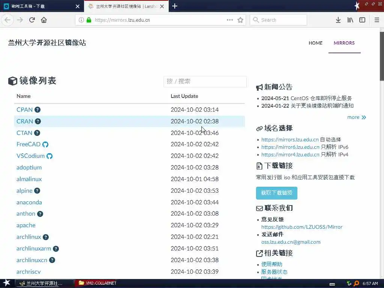This screenshot has width=384, height=288.
Task: Click the help icon next to CTAN
Action: tap(37, 133)
